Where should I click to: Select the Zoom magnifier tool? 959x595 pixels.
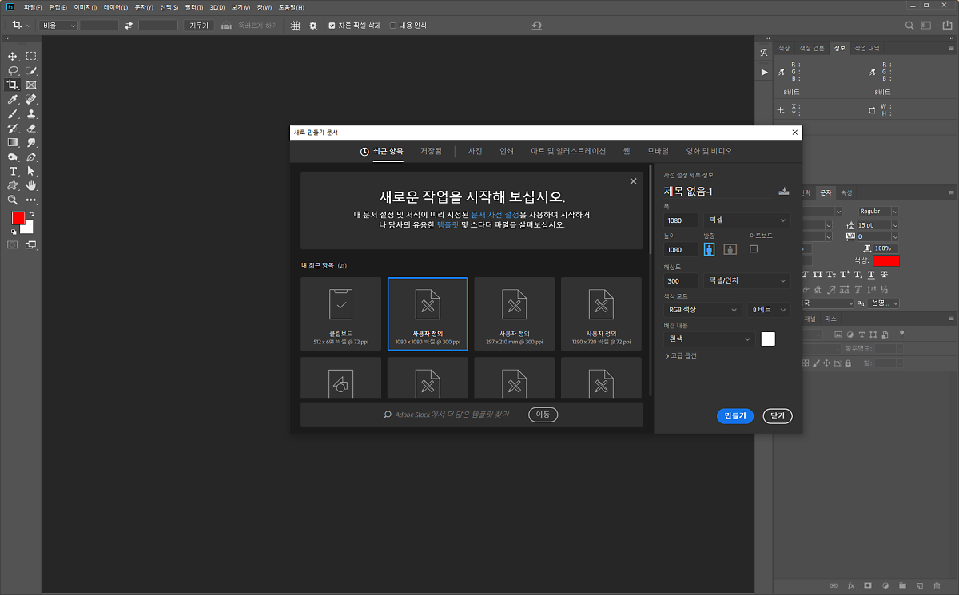tap(13, 200)
